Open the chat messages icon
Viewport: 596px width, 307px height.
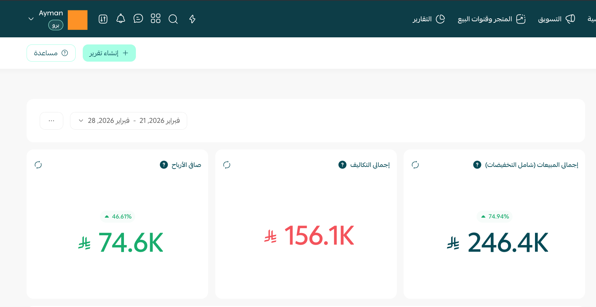[138, 19]
